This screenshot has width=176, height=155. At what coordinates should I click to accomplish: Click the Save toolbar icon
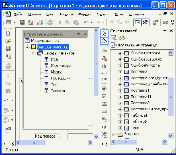click(x=22, y=22)
